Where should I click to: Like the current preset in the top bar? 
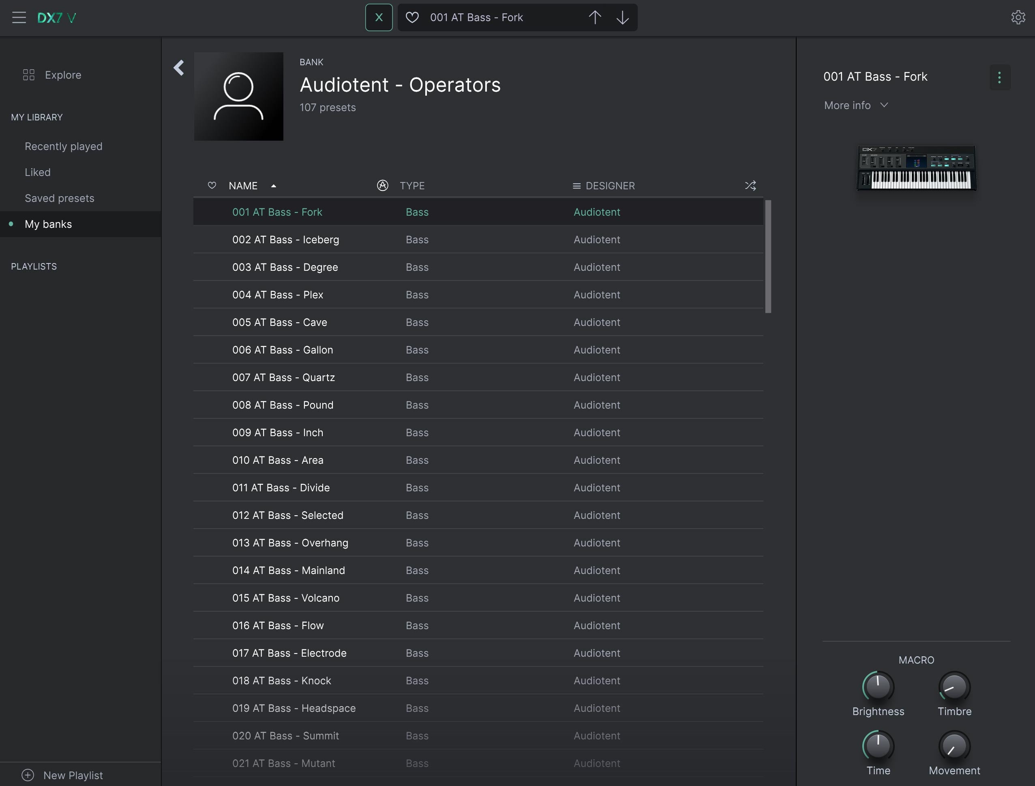pos(412,18)
